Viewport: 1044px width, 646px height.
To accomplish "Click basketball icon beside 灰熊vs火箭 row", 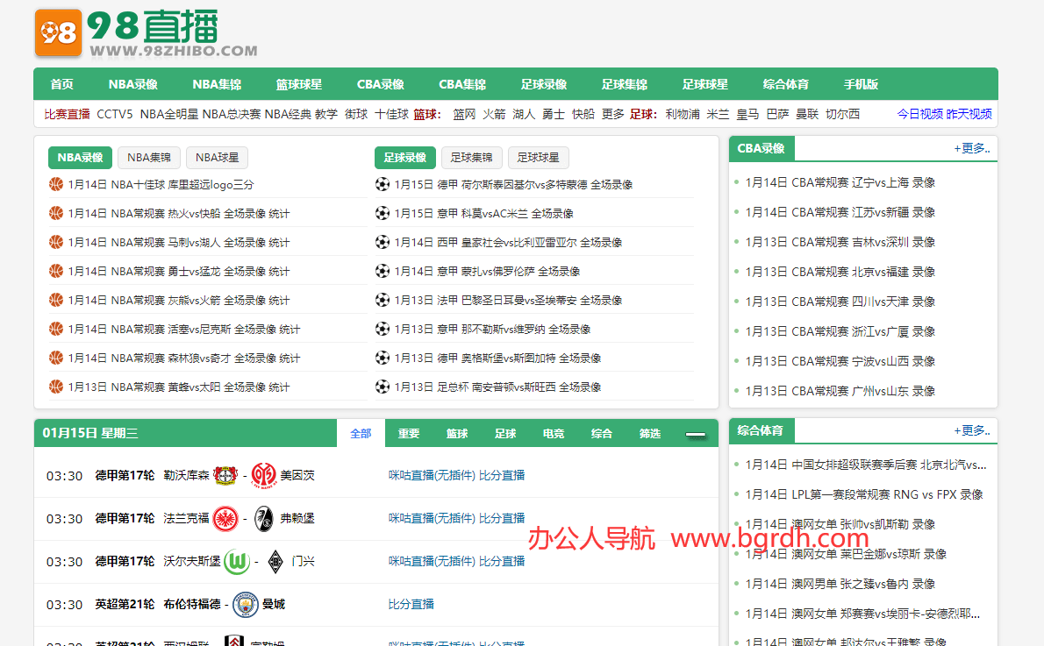I will point(56,300).
